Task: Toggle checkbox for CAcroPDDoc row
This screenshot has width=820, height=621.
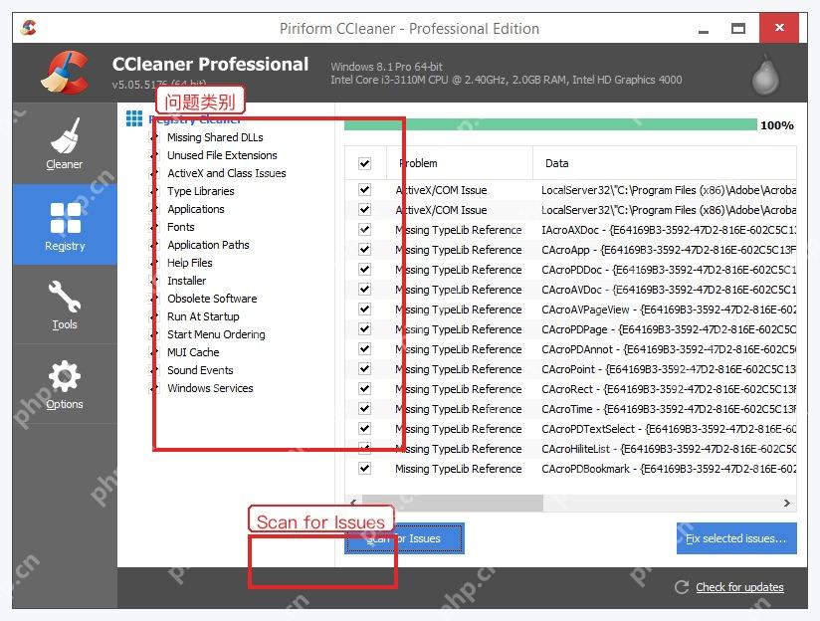Action: 364,270
